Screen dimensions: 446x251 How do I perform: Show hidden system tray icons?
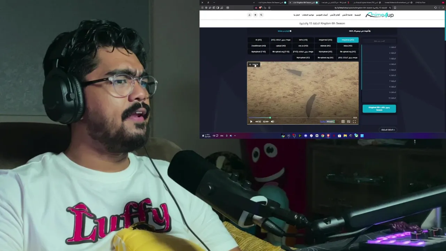[235, 136]
